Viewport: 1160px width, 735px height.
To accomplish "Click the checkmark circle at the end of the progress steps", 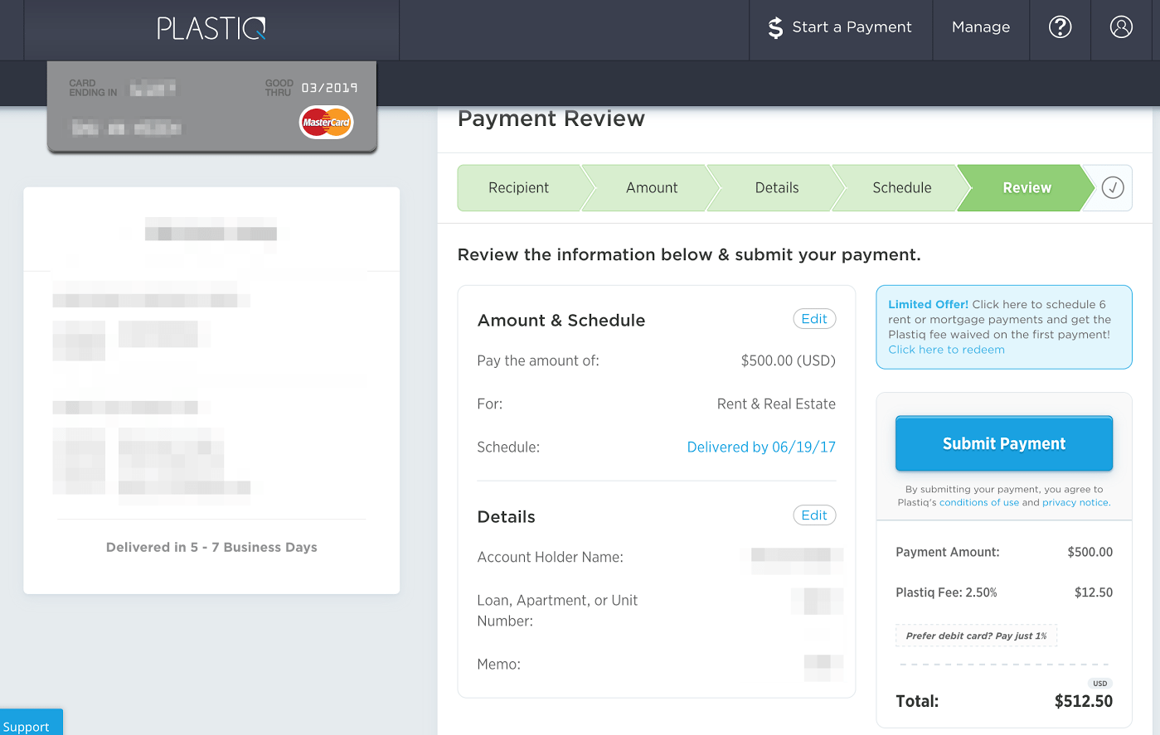I will [x=1113, y=188].
